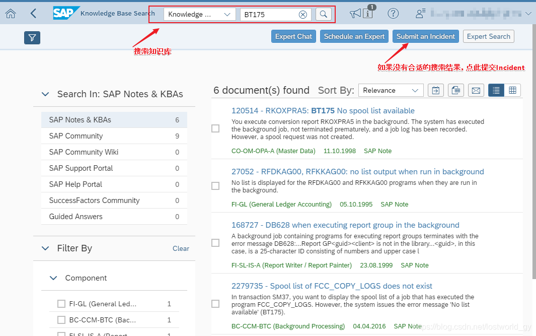Switch to list view
Viewport: 536px width, 336px height.
[x=496, y=90]
